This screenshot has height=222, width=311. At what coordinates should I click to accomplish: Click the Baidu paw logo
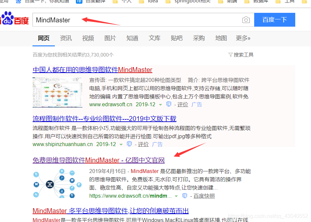(x=14, y=18)
